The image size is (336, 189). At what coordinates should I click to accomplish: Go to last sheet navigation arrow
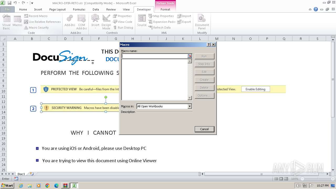click(13, 174)
